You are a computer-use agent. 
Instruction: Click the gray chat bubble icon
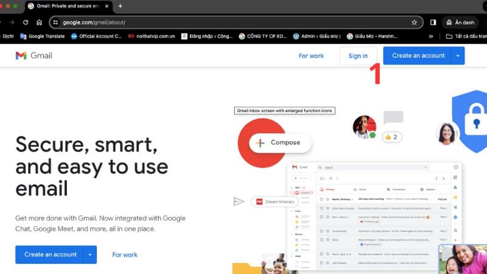(x=393, y=118)
